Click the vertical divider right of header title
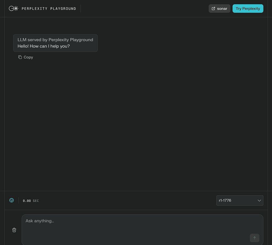 tap(81, 9)
